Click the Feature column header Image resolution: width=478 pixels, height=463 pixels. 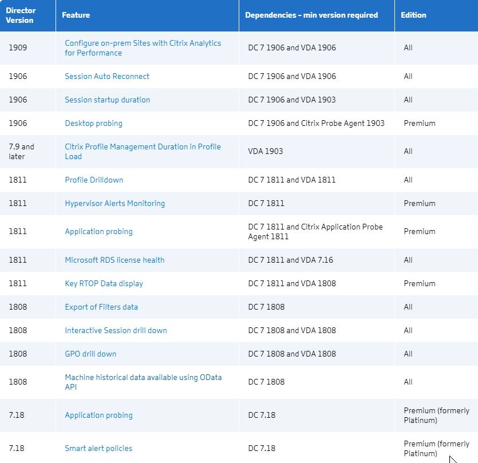point(76,15)
